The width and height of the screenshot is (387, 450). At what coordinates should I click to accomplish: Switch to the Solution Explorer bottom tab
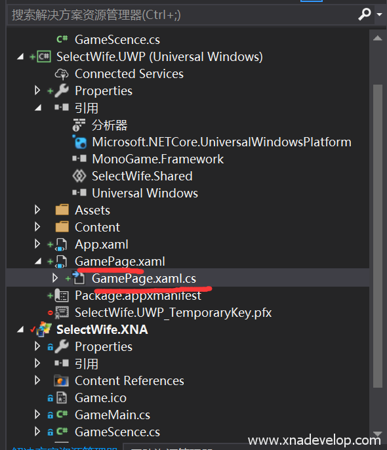pos(65,447)
